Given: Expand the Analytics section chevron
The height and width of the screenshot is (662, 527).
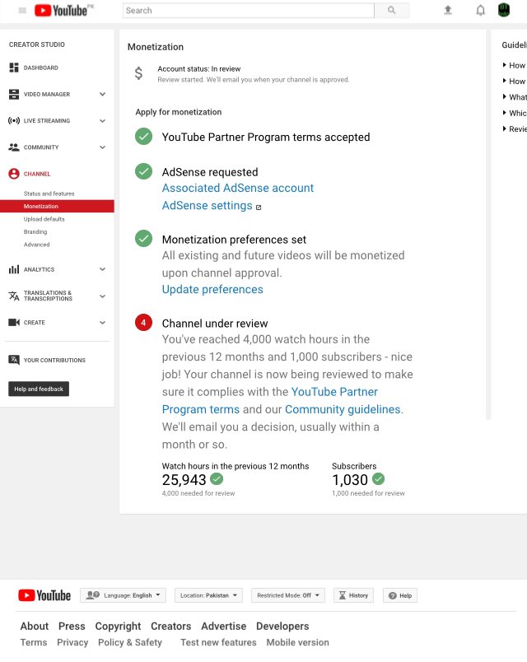Looking at the screenshot, I should click(102, 269).
